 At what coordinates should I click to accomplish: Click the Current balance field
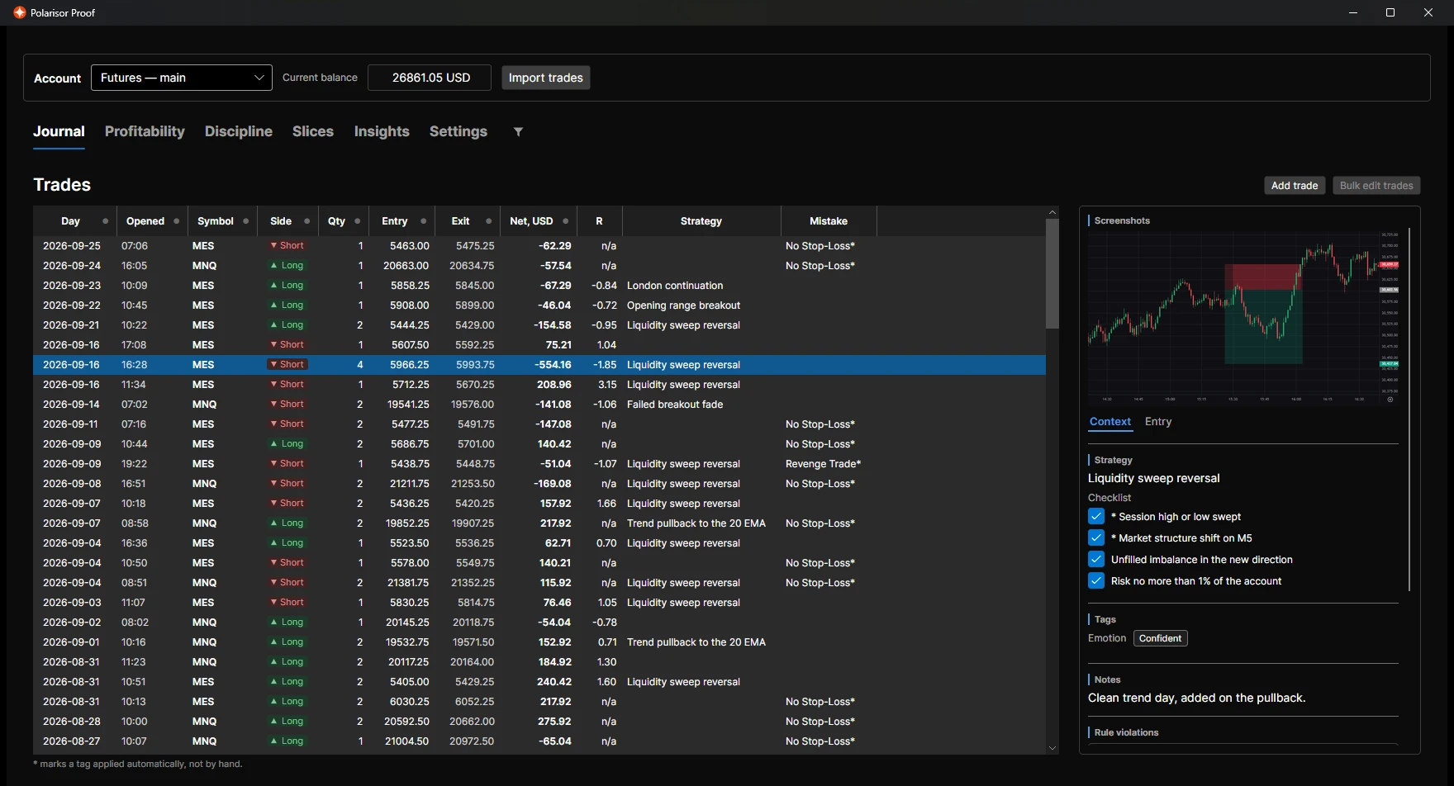pyautogui.click(x=430, y=78)
